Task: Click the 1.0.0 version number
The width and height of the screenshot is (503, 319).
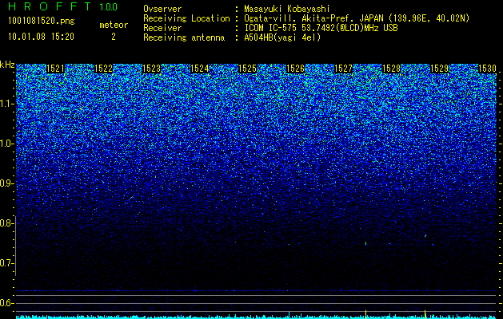Action: (x=109, y=6)
